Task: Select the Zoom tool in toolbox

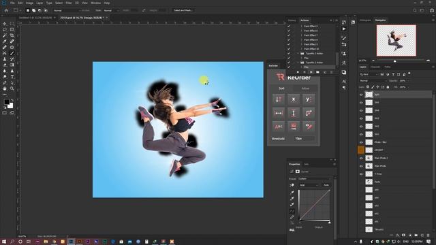Action: tap(12, 88)
